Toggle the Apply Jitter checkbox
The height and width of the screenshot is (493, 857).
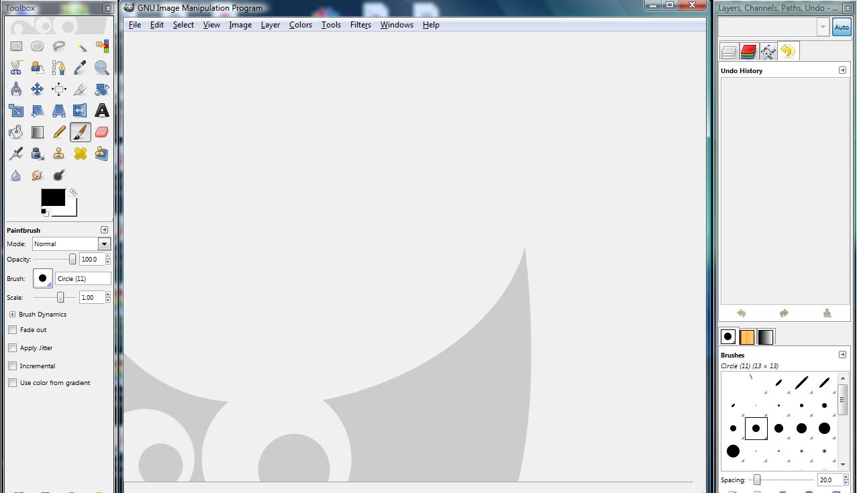[12, 348]
